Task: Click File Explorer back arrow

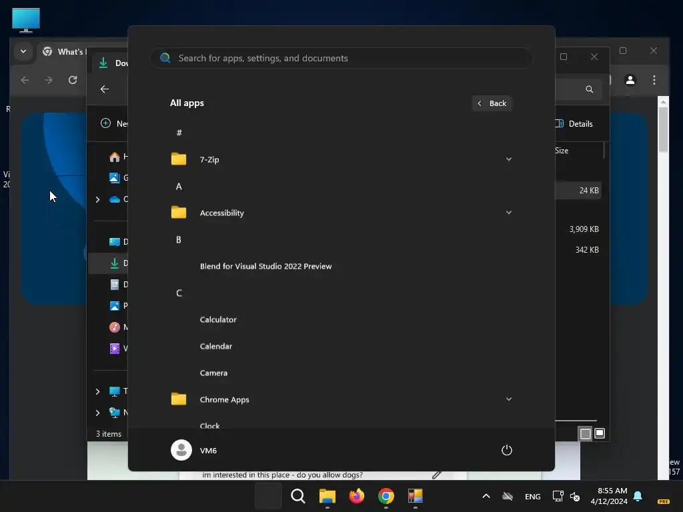Action: click(105, 89)
